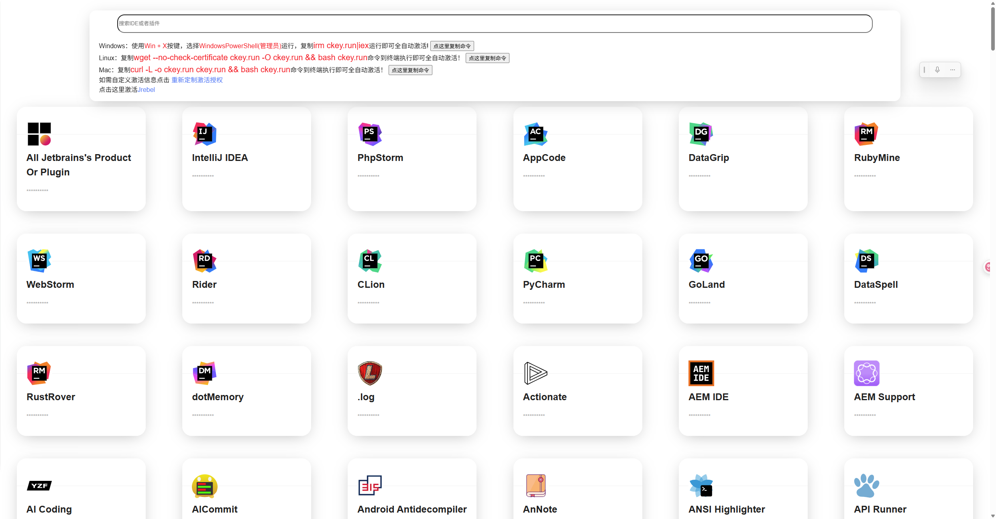Click the CLion title text
This screenshot has height=519, width=996.
coord(371,285)
